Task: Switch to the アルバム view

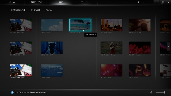Action: point(49,10)
